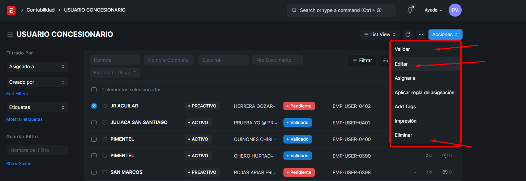Focus the search command bar

[341, 10]
